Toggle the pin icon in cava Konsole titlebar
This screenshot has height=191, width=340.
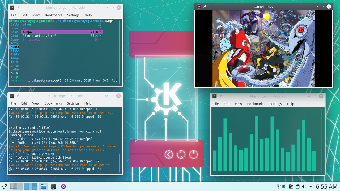point(221,96)
